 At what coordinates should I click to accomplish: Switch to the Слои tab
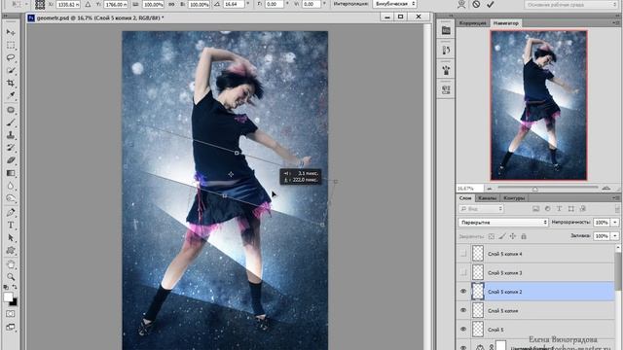pos(465,197)
